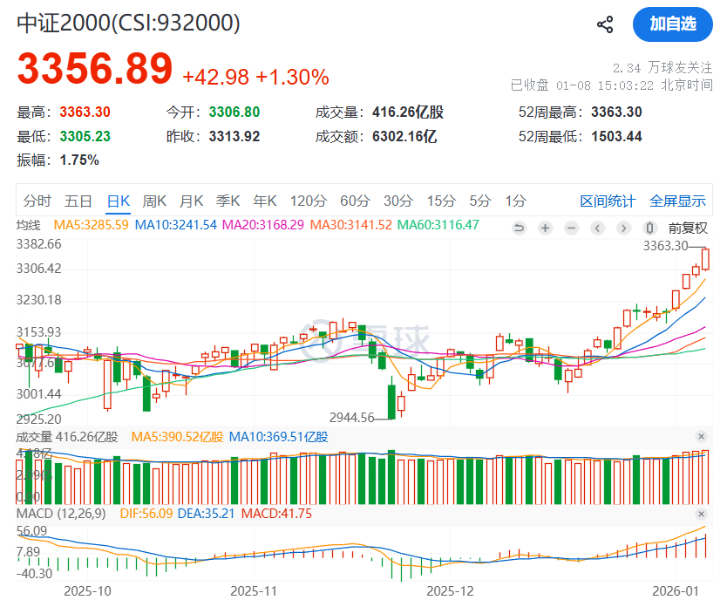Screen dimensions: 727x607
Task: Open the 15分 interval chart
Action: pyautogui.click(x=441, y=201)
